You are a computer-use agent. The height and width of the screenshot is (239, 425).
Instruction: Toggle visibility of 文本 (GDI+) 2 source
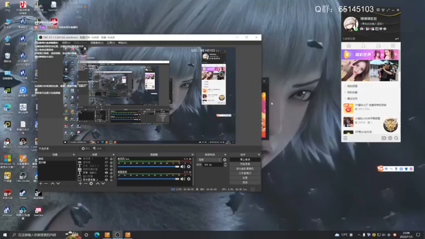106,166
